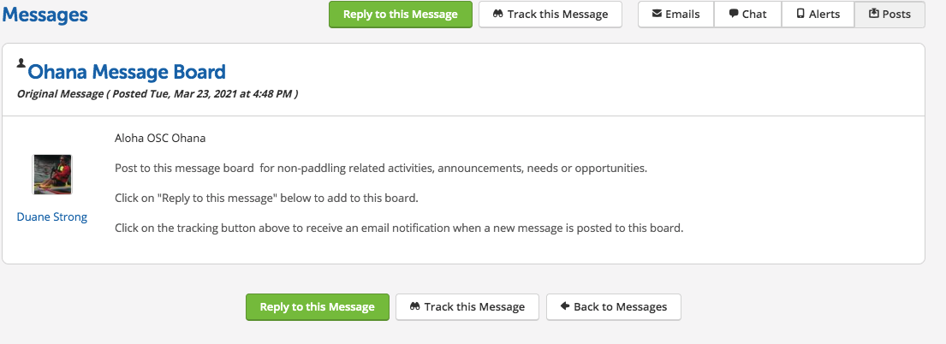Image resolution: width=946 pixels, height=344 pixels.
Task: Go back using the Back to Messages button
Action: tap(613, 307)
